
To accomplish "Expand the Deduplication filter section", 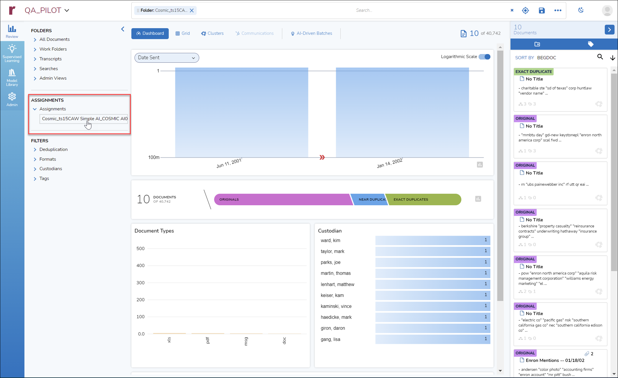I will coord(35,149).
